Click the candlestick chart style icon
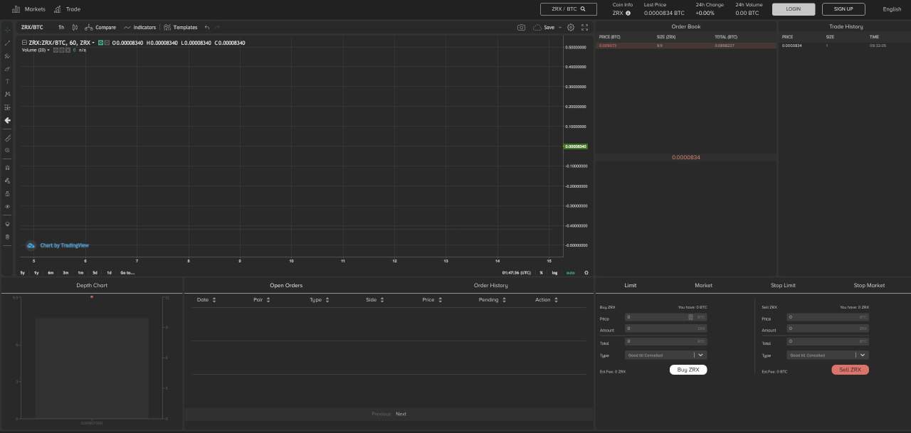Image resolution: width=911 pixels, height=433 pixels. tap(75, 27)
